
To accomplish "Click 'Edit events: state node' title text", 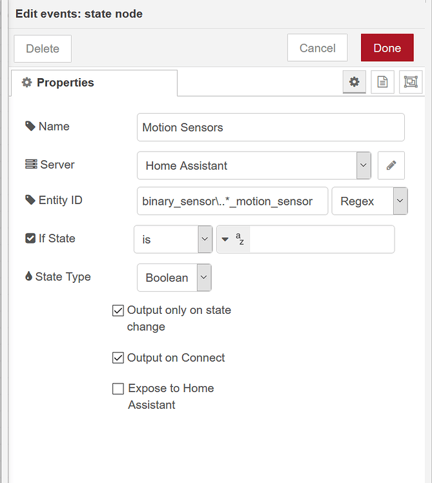I will click(79, 14).
